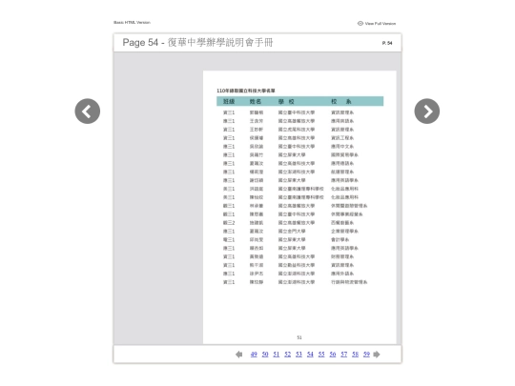Image resolution: width=515 pixels, height=386 pixels.
Task: Click the small right arrow in pagination bar
Action: point(377,355)
